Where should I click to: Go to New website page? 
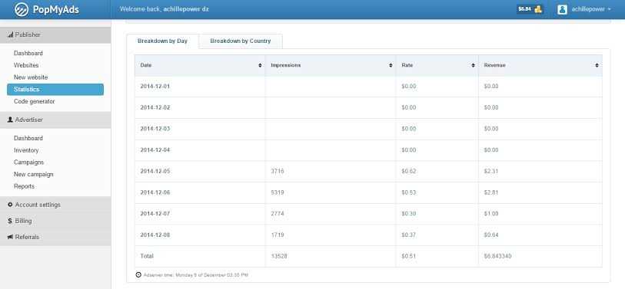[30, 77]
